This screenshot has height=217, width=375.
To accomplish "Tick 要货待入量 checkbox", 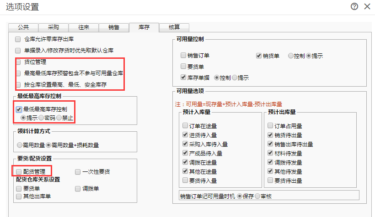I will 185,180.
